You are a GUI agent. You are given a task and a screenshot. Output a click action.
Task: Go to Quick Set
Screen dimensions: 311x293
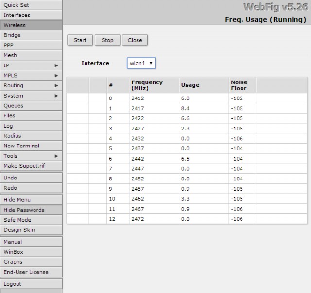click(31, 5)
